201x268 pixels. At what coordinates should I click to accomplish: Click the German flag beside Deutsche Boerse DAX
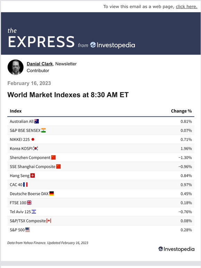coord(52,194)
